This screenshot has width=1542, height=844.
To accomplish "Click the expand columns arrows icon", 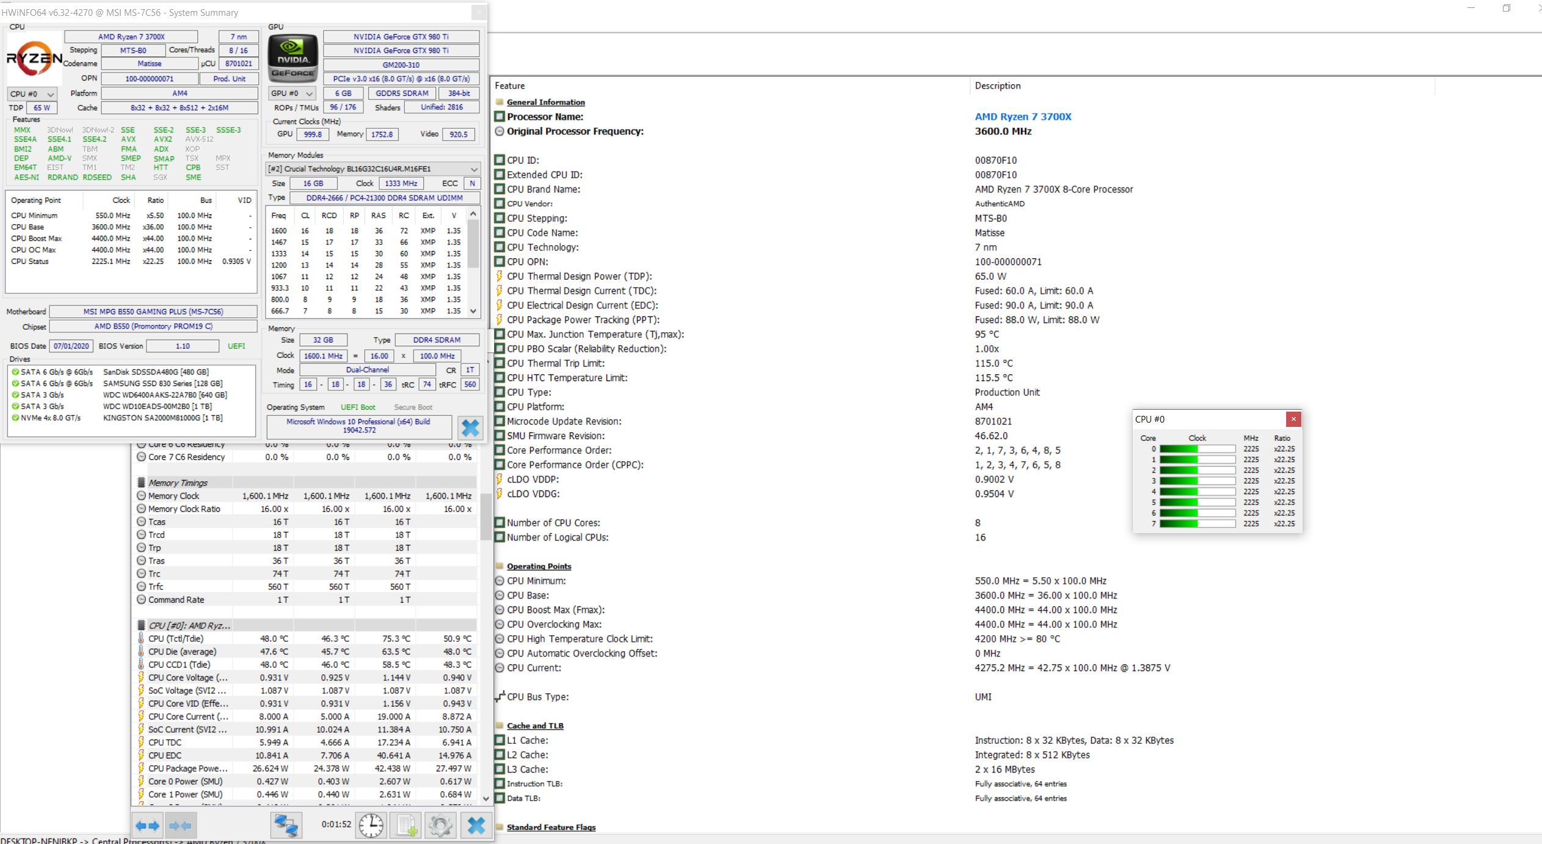I will (x=147, y=826).
